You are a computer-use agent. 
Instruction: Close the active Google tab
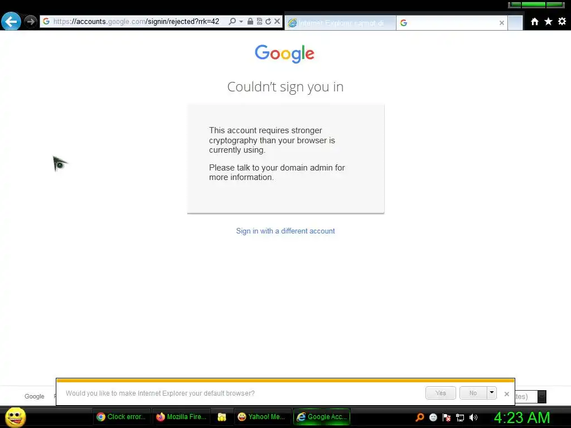pyautogui.click(x=502, y=23)
